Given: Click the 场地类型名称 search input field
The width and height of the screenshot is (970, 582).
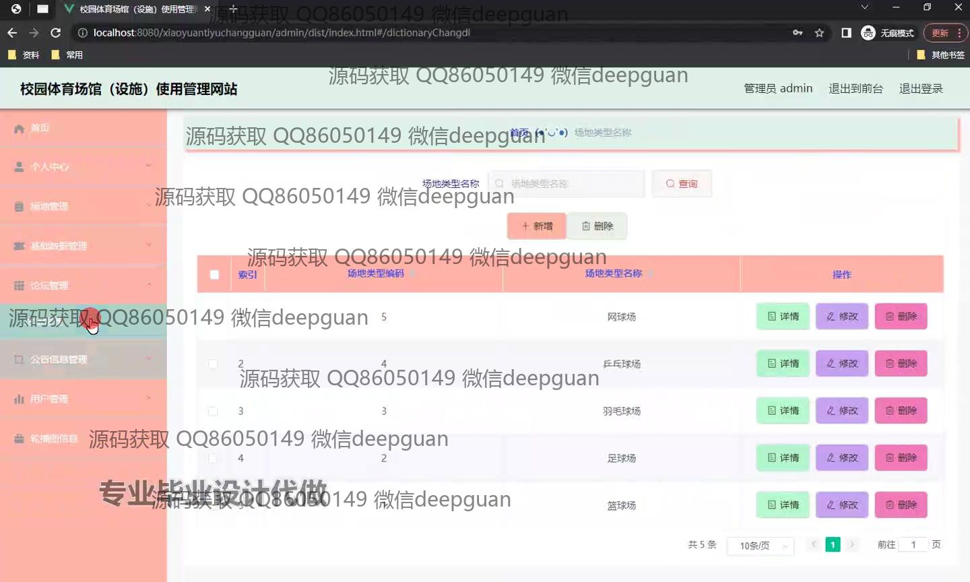Looking at the screenshot, I should pyautogui.click(x=567, y=184).
